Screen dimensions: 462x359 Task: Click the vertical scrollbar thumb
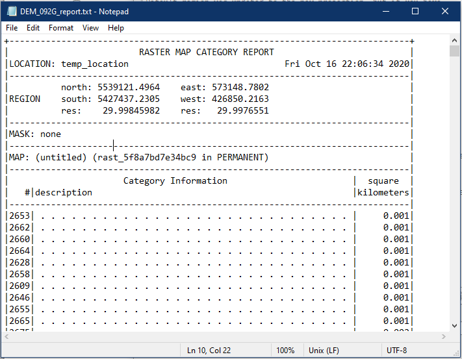[455, 52]
